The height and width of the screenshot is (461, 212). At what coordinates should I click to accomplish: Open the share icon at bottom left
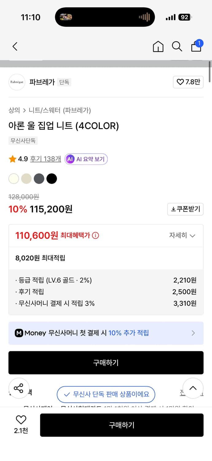point(19,388)
